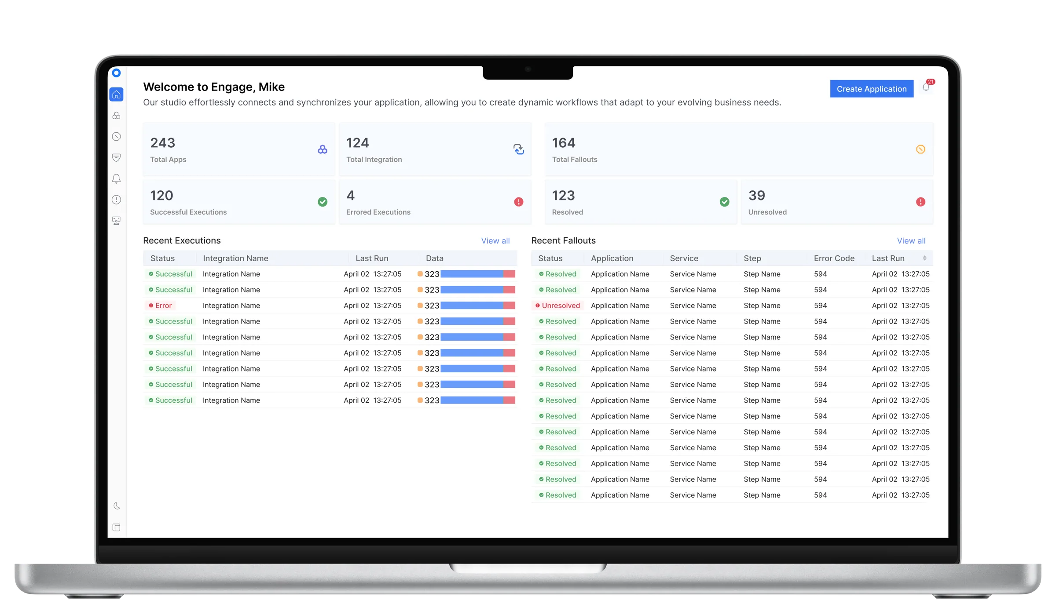Click green check on Successful Executions card

(x=323, y=202)
